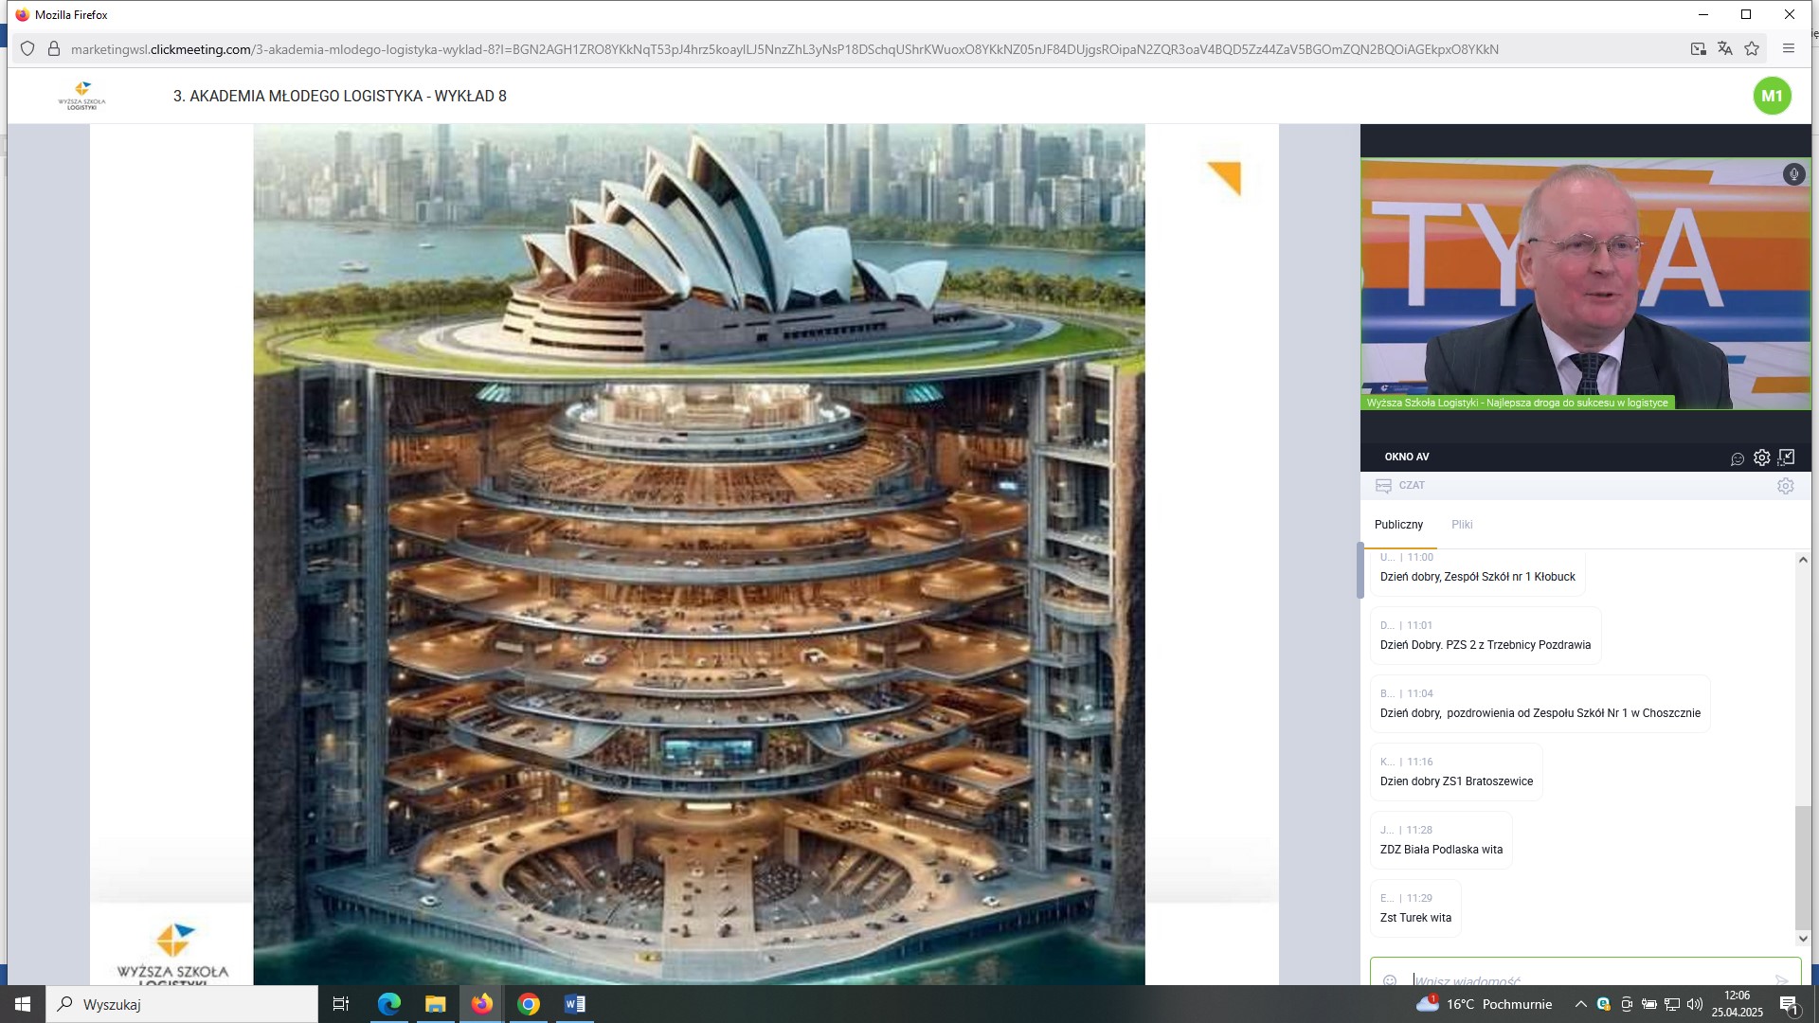Open AV window settings gear
The image size is (1819, 1023).
point(1762,458)
